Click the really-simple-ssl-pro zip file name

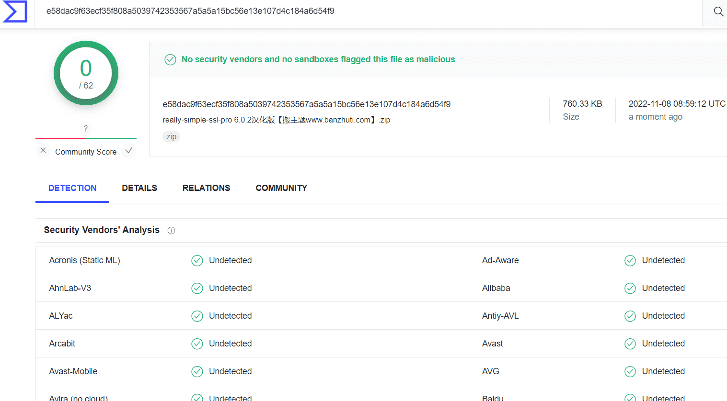tap(277, 120)
